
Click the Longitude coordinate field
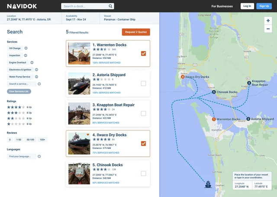click(242, 185)
